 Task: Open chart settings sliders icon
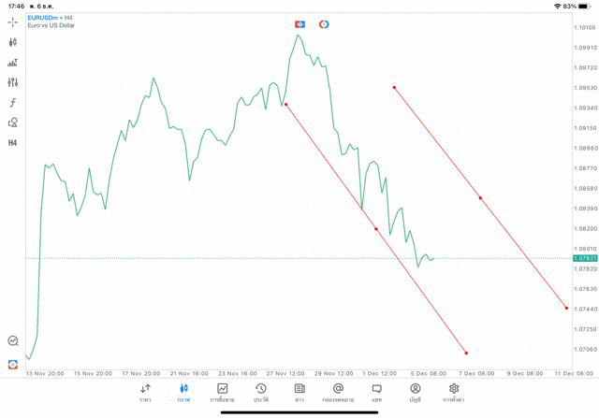point(13,82)
